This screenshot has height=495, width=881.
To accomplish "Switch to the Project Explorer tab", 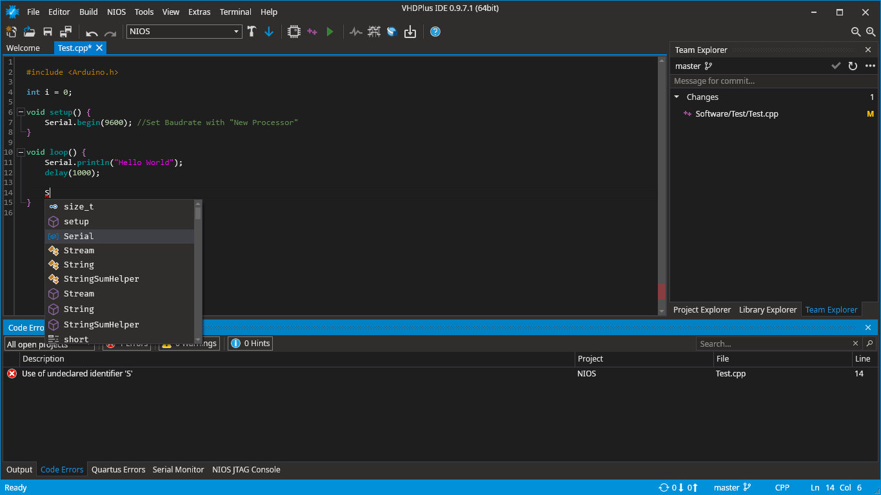I will click(702, 309).
